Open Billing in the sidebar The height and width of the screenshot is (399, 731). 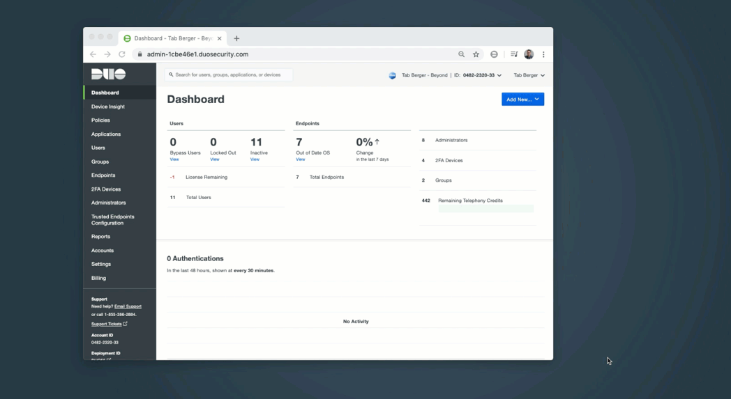click(98, 278)
